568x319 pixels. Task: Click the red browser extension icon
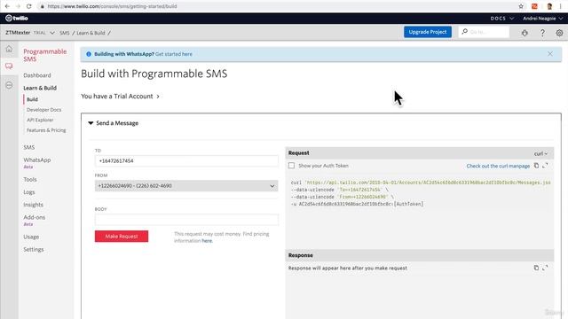pyautogui.click(x=534, y=6)
